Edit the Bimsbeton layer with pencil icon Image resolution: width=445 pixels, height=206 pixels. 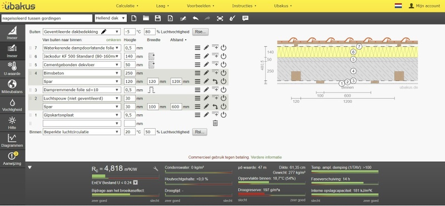pos(206,73)
